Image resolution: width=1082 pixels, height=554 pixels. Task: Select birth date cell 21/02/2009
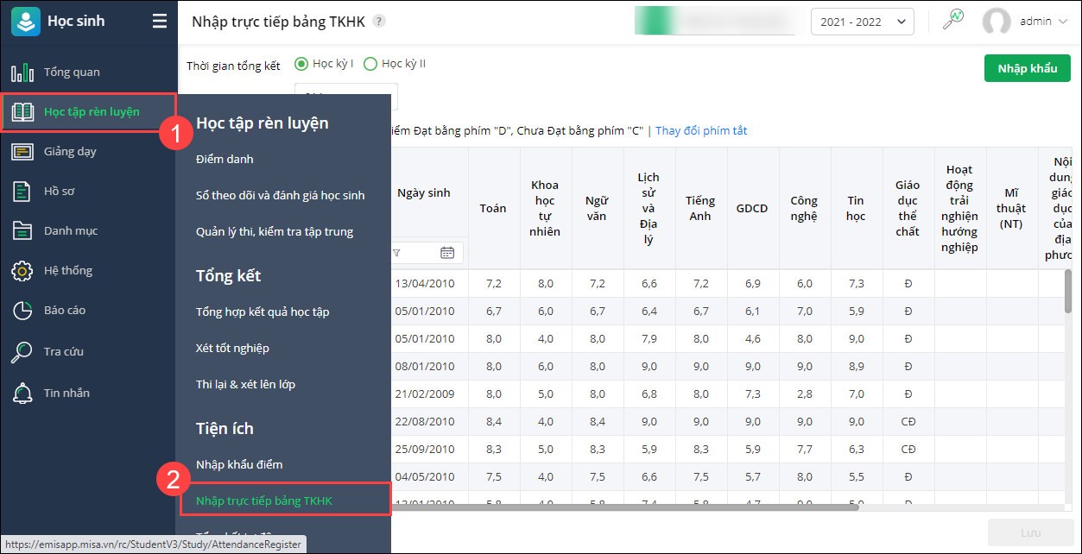click(x=424, y=394)
